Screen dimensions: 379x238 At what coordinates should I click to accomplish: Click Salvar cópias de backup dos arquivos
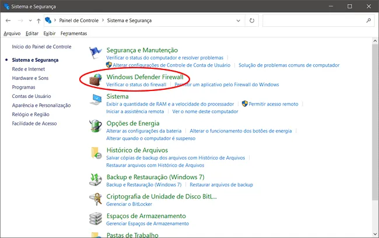[x=176, y=158]
